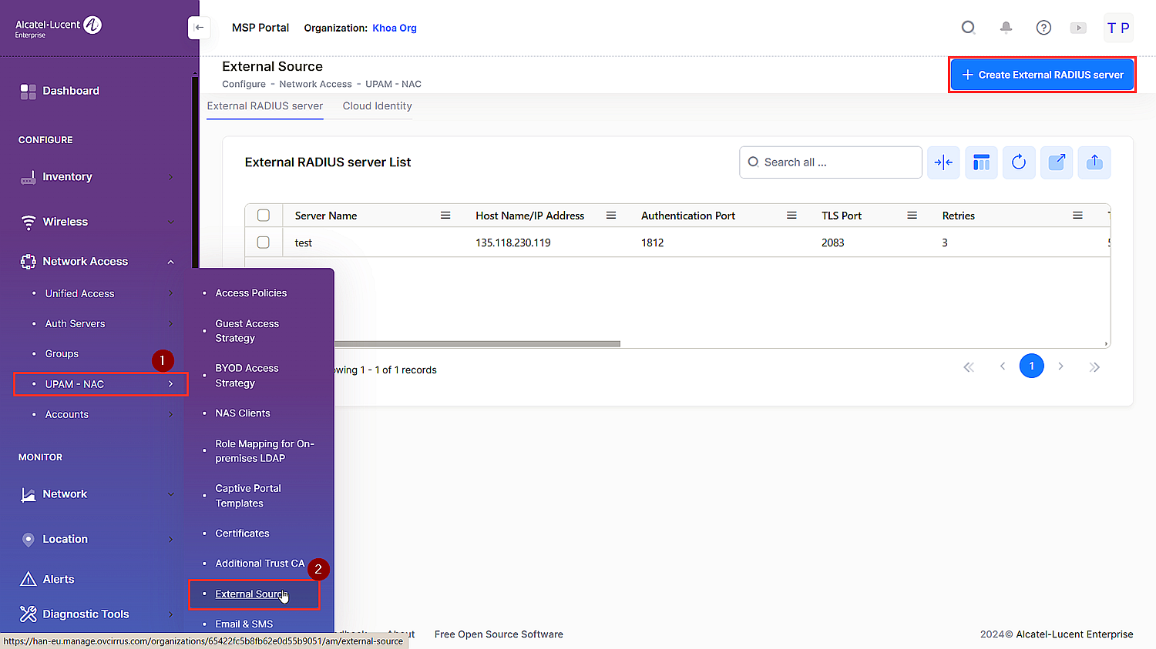Expand the Network monitor menu
This screenshot has width=1156, height=649.
pyautogui.click(x=98, y=494)
